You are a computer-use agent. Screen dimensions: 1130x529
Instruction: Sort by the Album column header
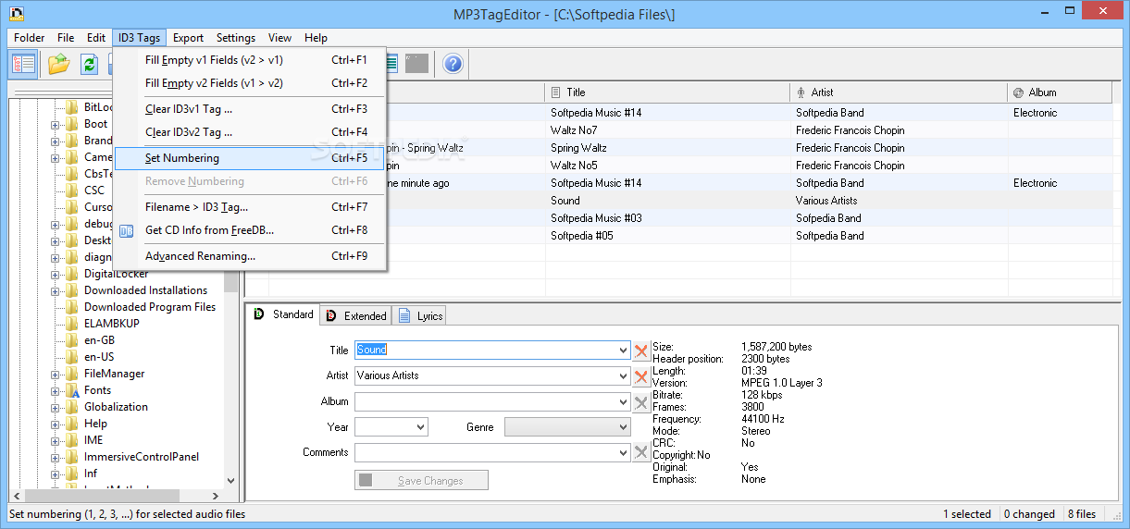click(x=1060, y=92)
